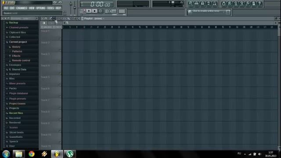Open the CHANNELS menu
Screen dimensions: 281x158
(x=22, y=8)
